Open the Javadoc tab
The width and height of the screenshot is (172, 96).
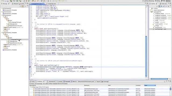point(59,82)
